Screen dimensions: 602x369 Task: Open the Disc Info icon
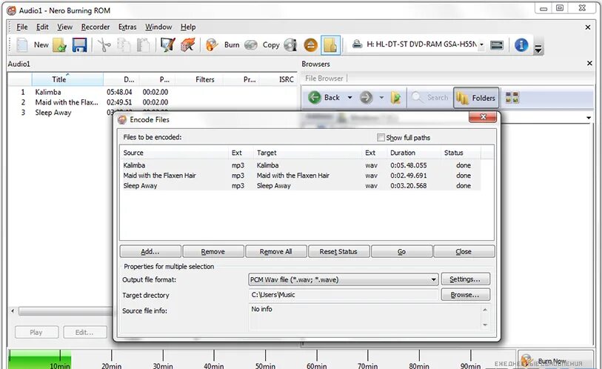(291, 45)
